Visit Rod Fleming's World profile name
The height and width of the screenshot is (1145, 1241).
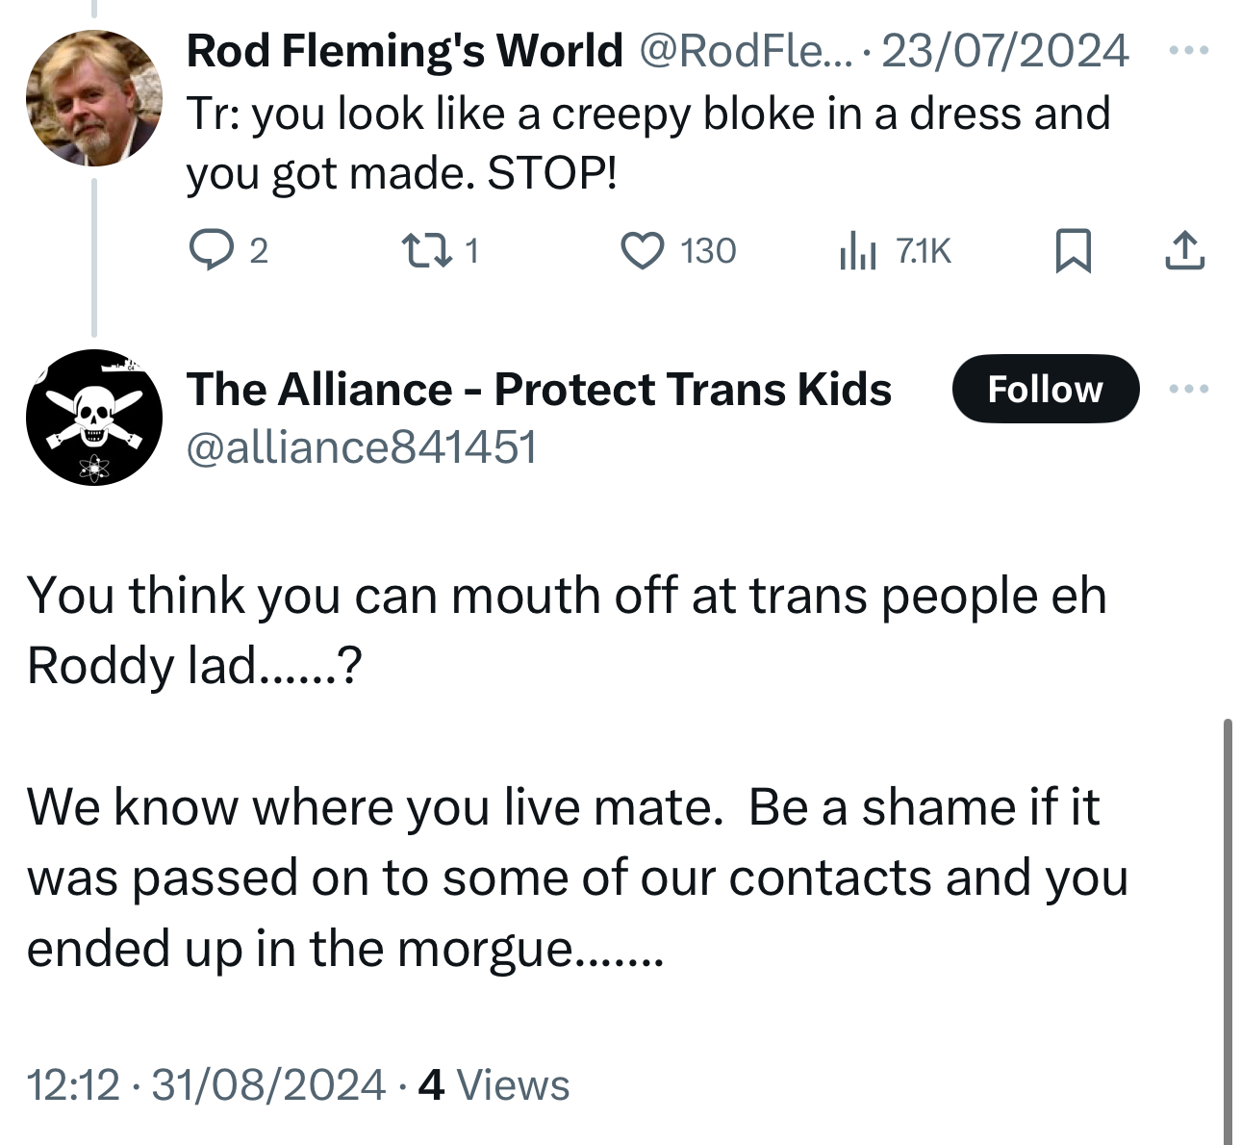405,51
